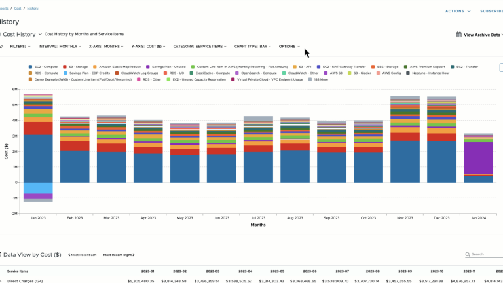503x283 pixels.
Task: Click Virtual Private Cloud - VPC Endpoint Usage entry
Action: 267,79
